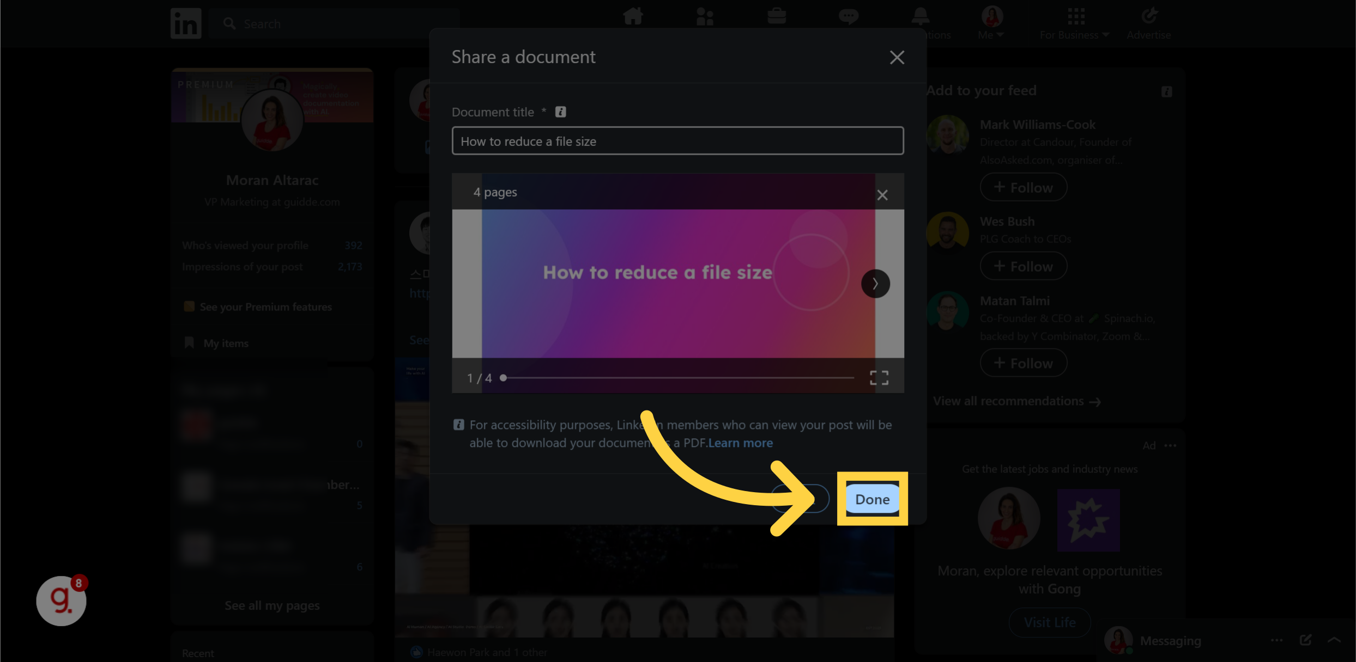Open the Me profile dropdown
1356x662 pixels.
click(x=991, y=23)
